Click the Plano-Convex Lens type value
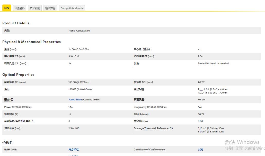This screenshot has width=265, height=156. click(79, 31)
